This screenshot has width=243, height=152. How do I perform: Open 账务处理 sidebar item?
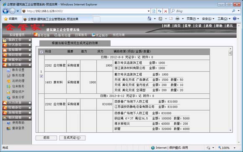[16, 75]
